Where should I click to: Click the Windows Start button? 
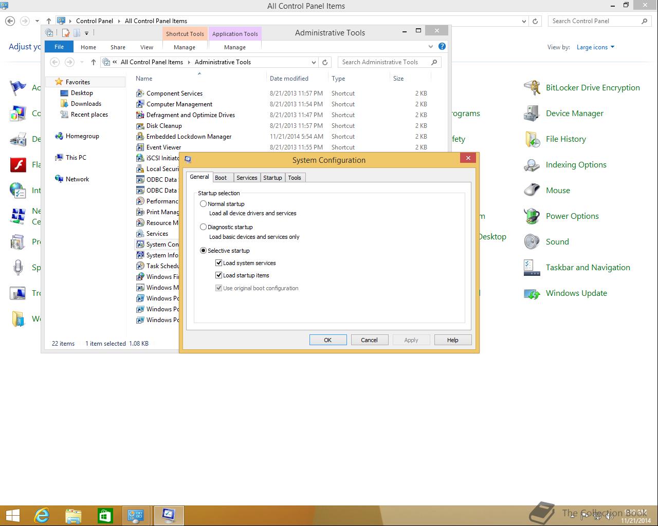click(x=12, y=515)
